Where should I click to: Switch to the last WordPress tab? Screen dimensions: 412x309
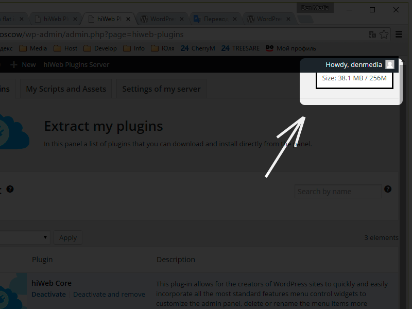[268, 19]
